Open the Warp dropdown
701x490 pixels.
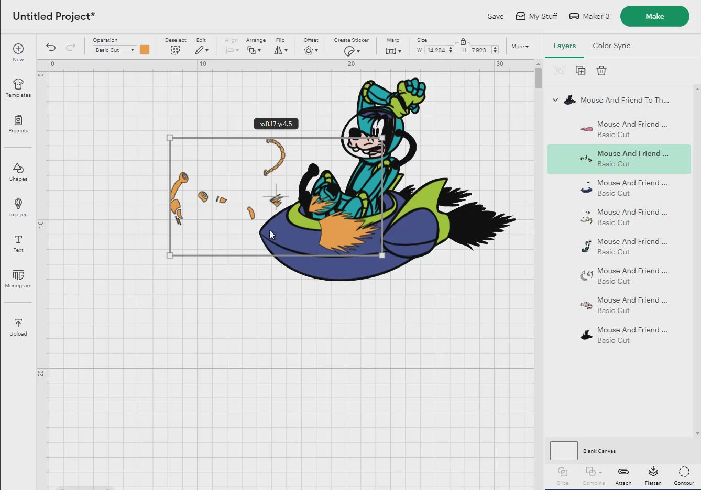tap(393, 51)
